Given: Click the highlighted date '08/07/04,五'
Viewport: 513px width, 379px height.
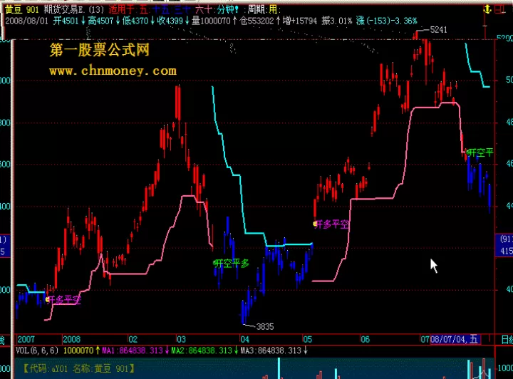Looking at the screenshot, I should coord(455,339).
